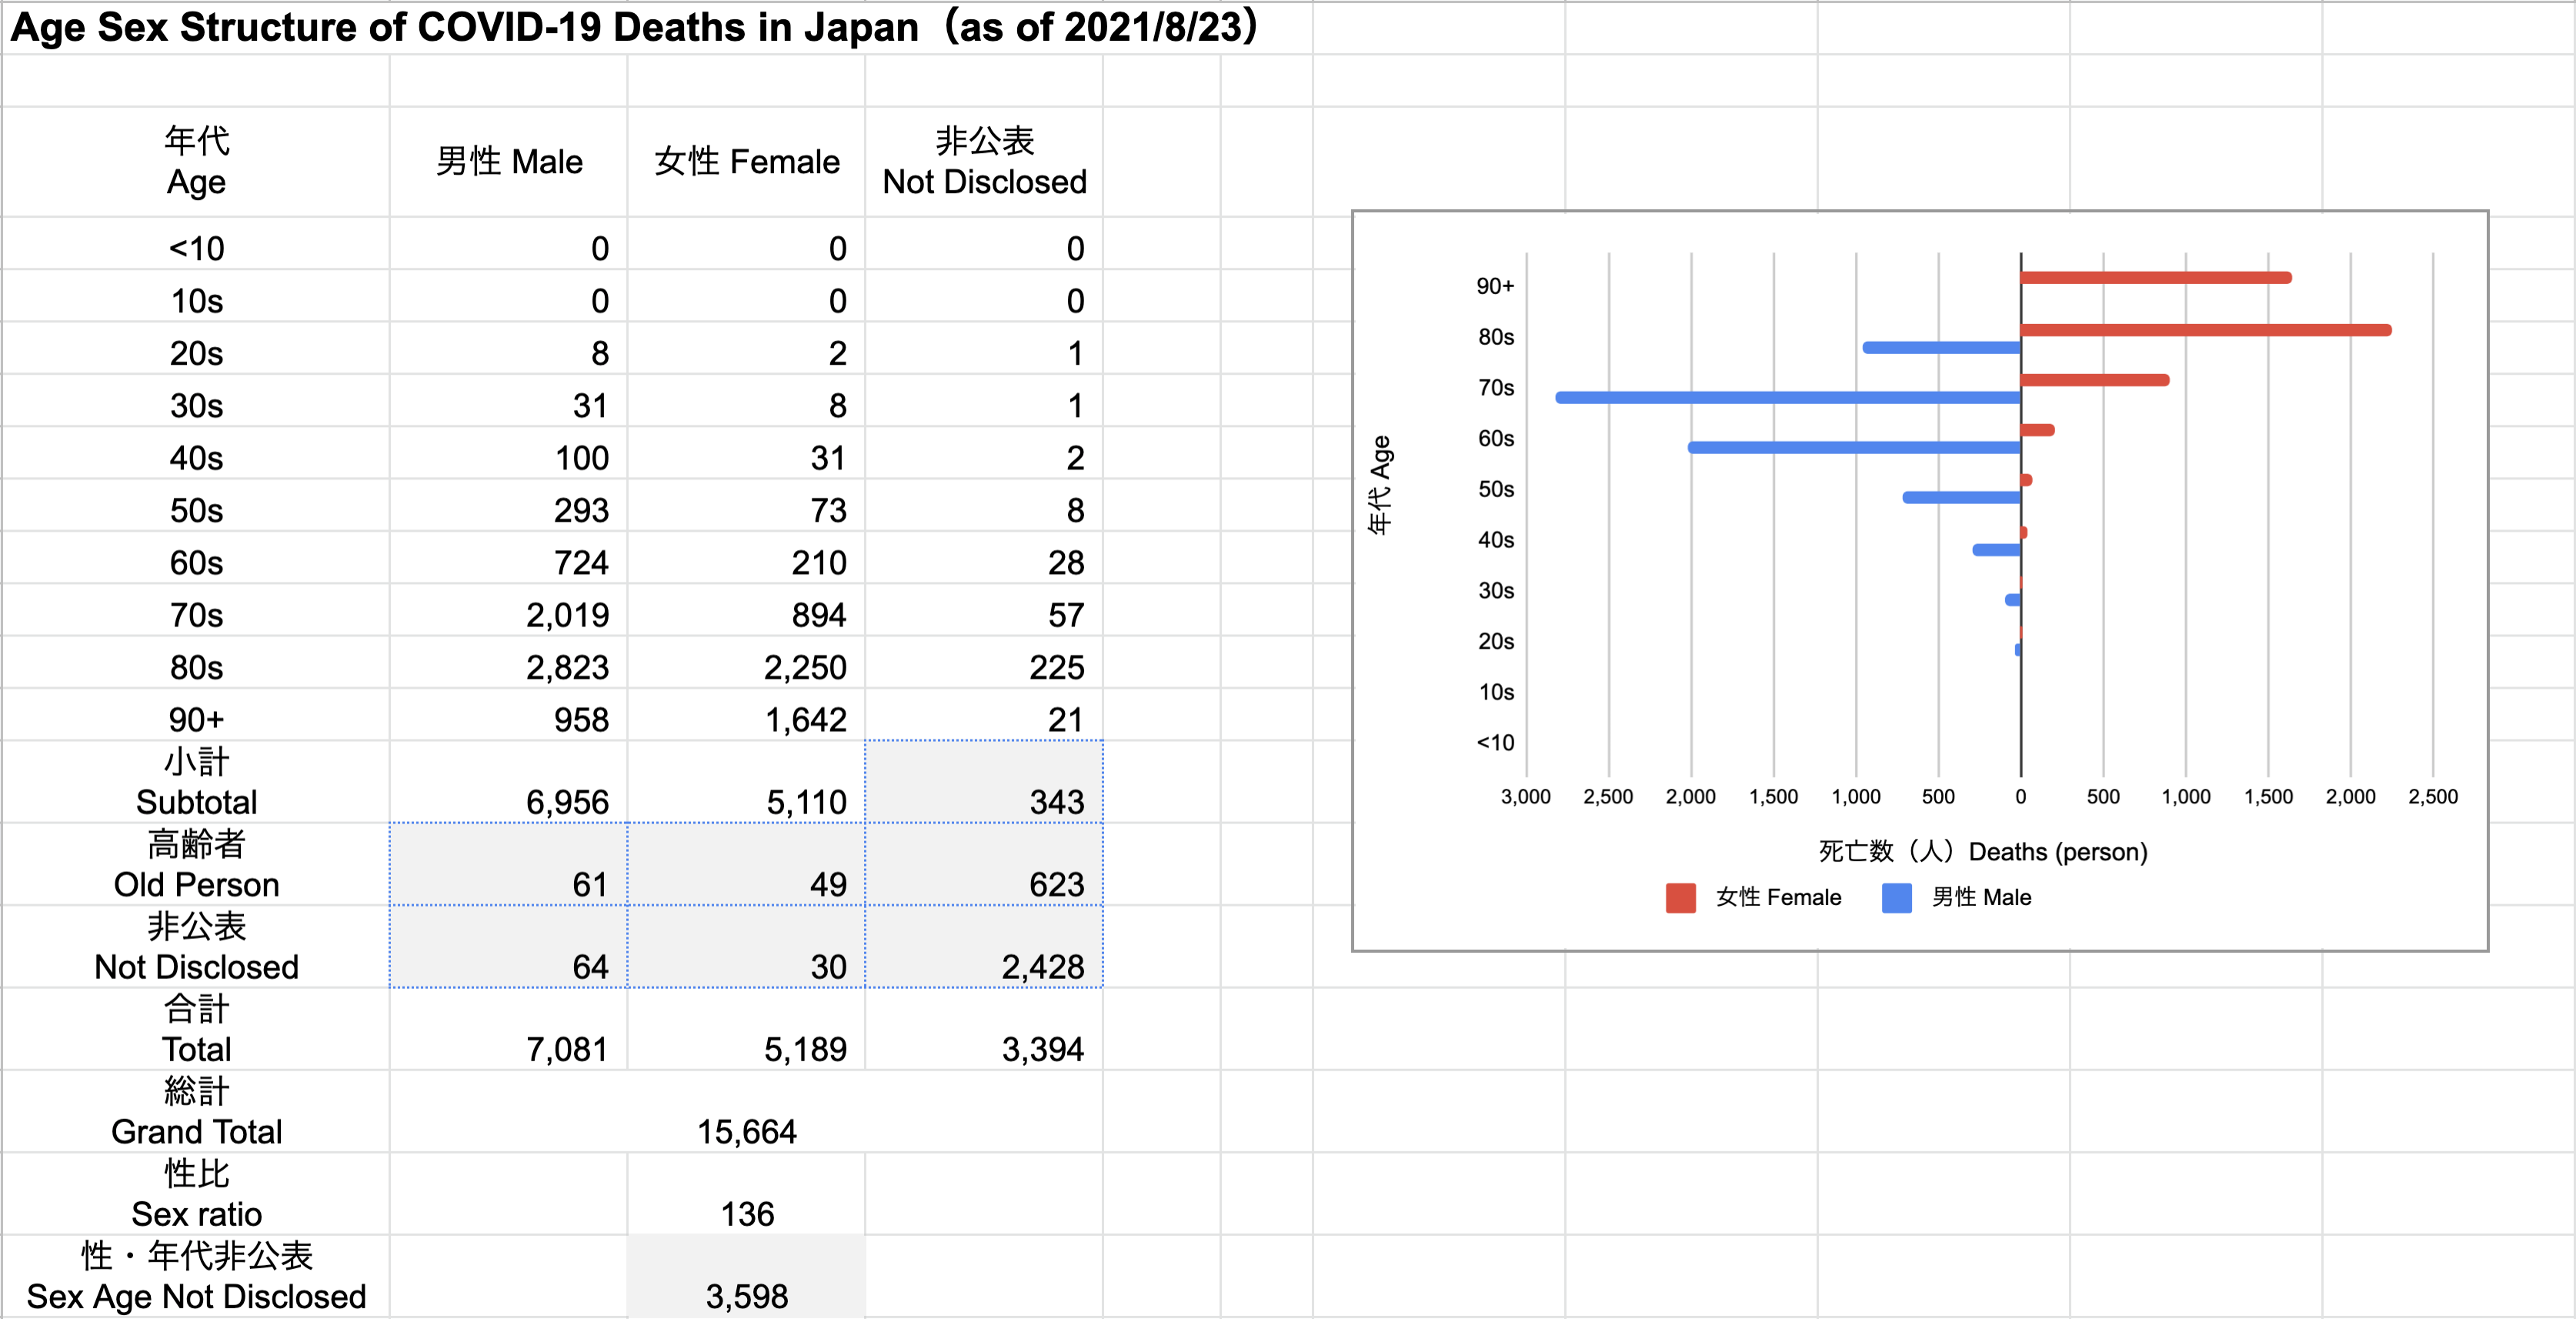2576x1319 pixels.
Task: Select the '40s' age row label
Action: coord(196,458)
